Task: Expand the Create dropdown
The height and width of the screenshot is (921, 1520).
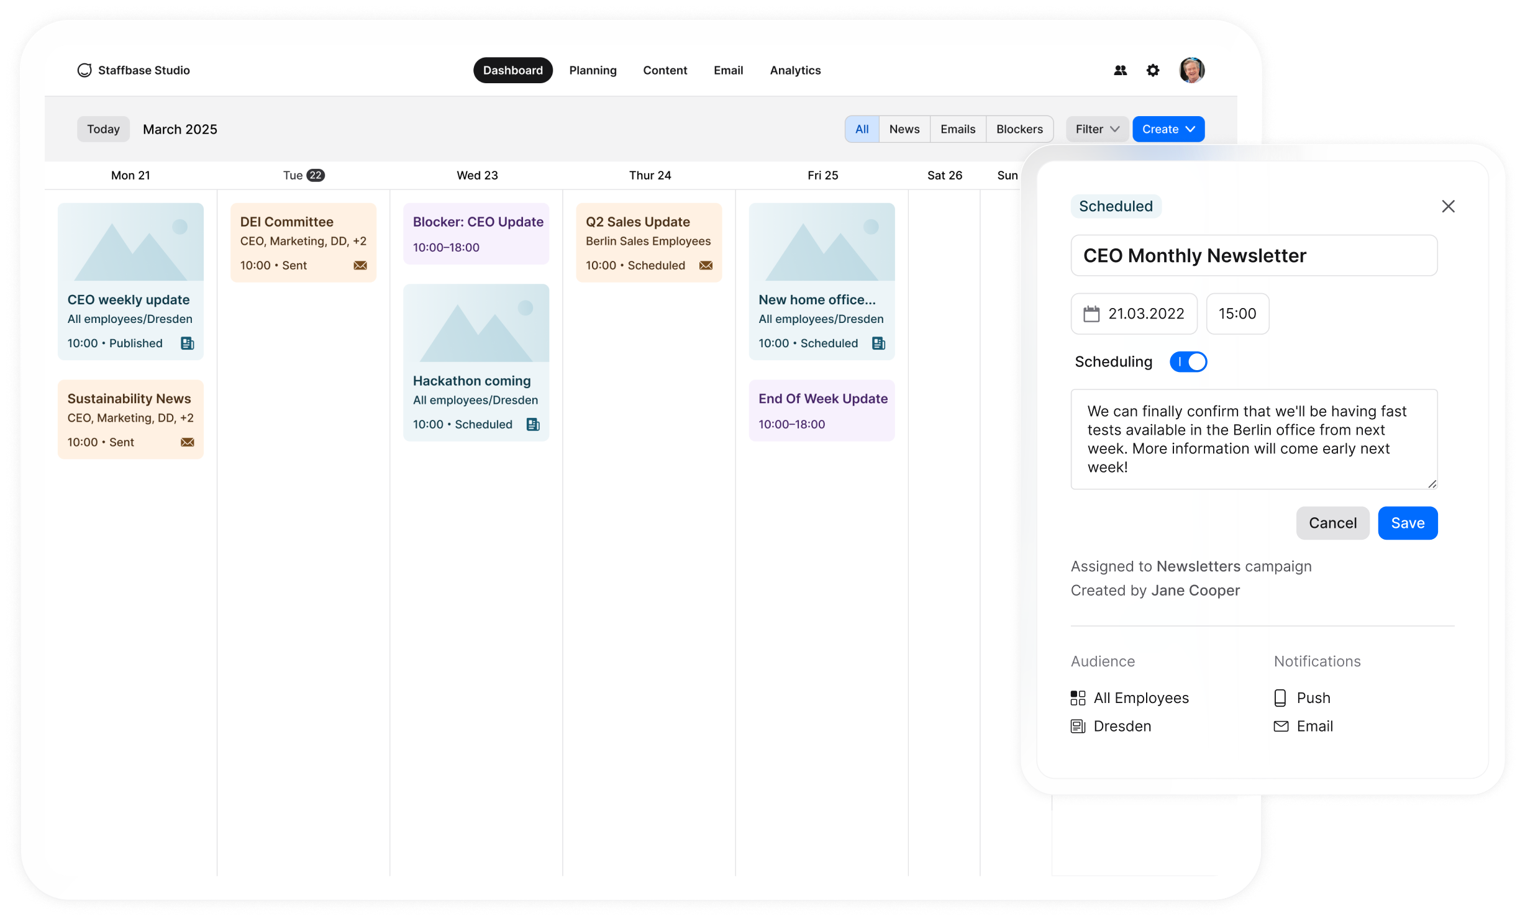Action: coord(1168,129)
